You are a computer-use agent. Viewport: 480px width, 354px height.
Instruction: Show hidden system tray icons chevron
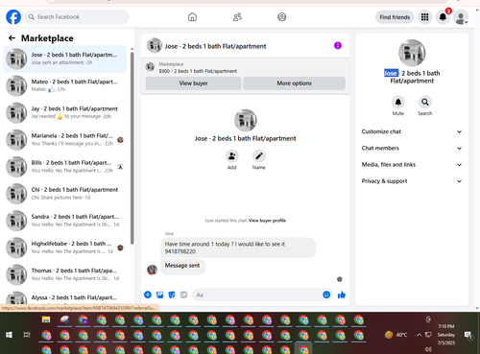[x=419, y=335]
